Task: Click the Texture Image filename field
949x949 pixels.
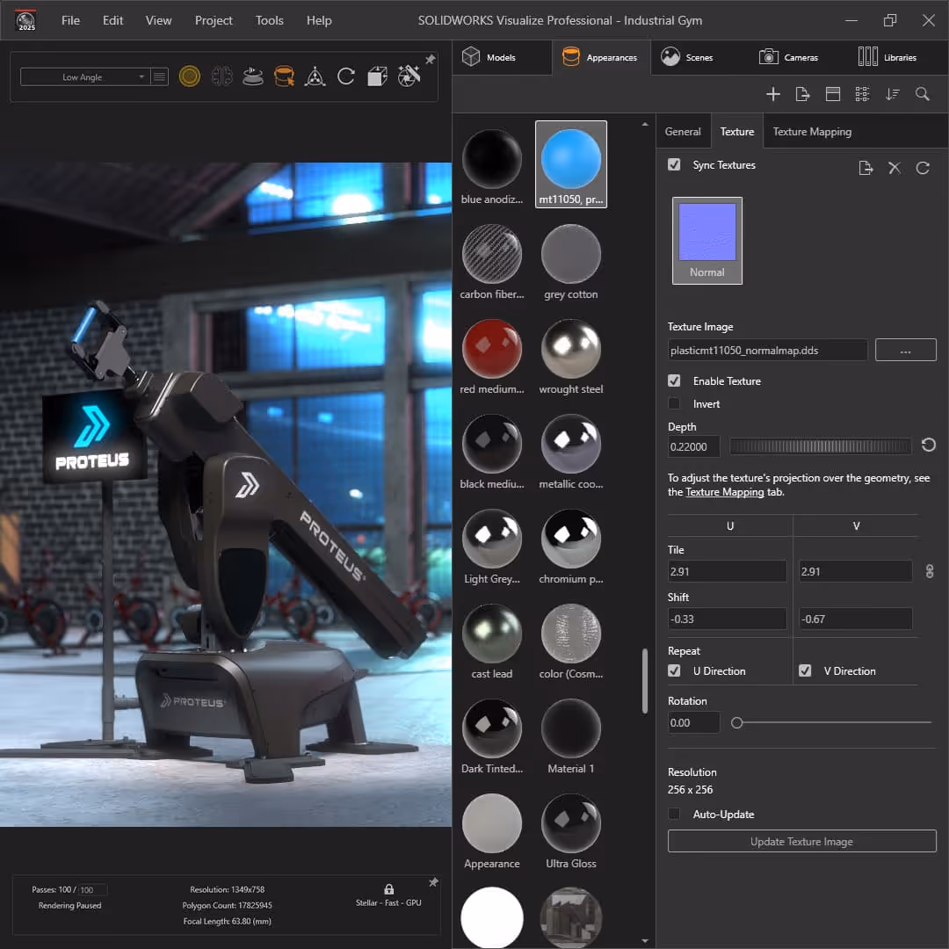Action: point(767,350)
